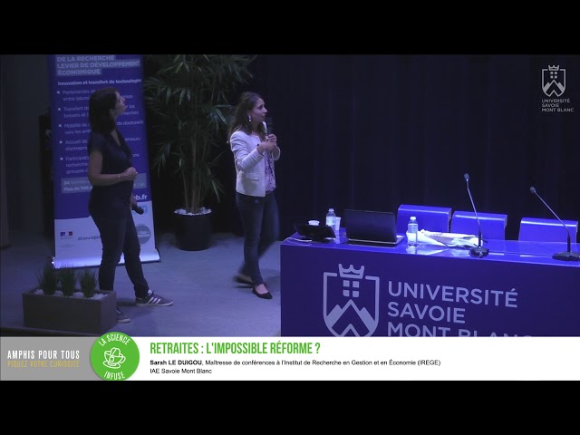Click the speaker name 'Sarah LE DUIGOU'
Image resolution: width=580 pixels, height=435 pixels.
pos(176,362)
